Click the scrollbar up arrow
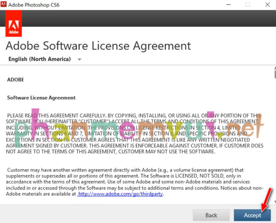The width and height of the screenshot is (276, 223). 275,68
